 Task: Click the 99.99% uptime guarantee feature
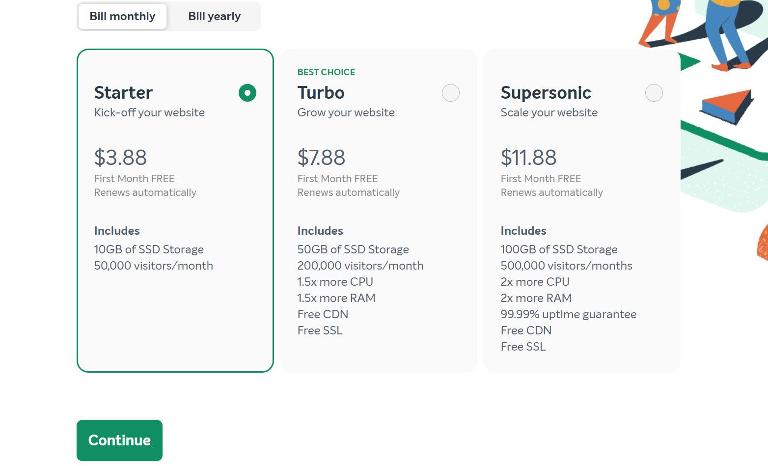click(x=568, y=314)
